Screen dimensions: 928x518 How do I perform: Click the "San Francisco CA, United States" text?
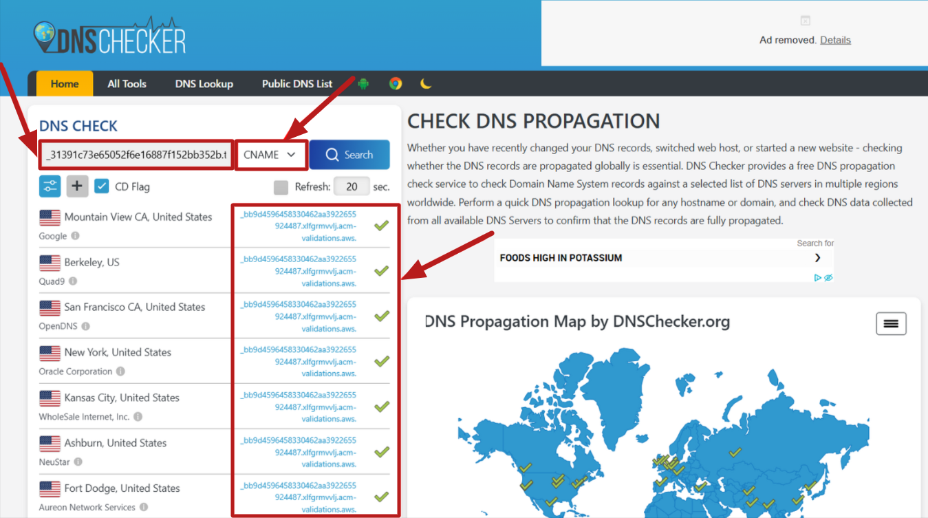[x=135, y=307]
